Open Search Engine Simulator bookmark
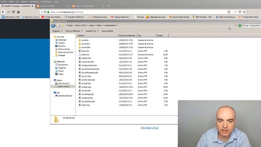The height and width of the screenshot is (147, 261). pos(179,17)
